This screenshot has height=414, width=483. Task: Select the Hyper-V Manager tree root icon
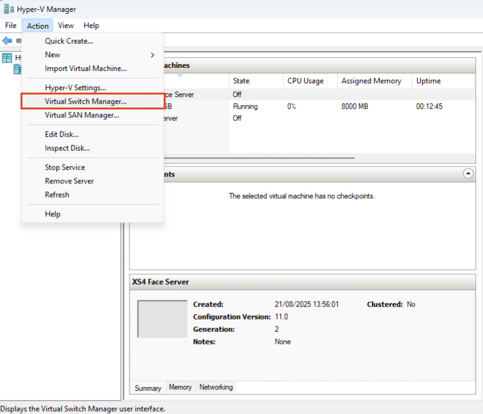(7, 58)
